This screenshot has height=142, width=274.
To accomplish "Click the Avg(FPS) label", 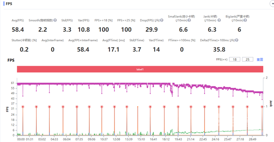I will coord(18,20).
